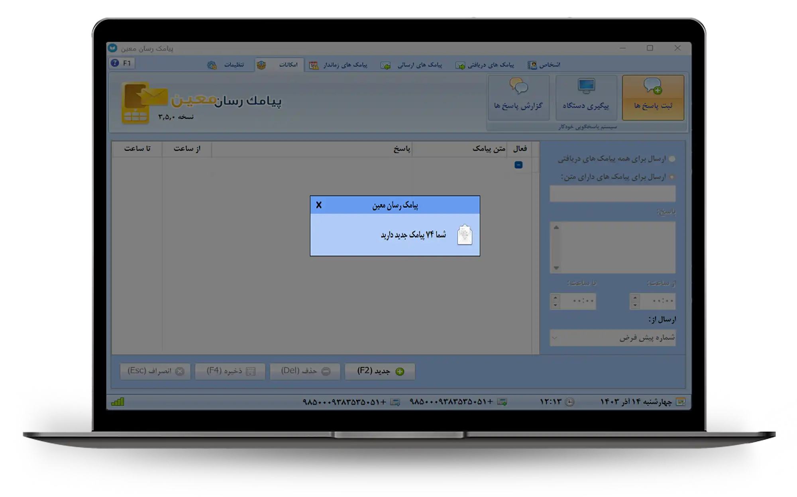The width and height of the screenshot is (797, 497).
Task: Click the جدید (F2) new button
Action: [380, 371]
